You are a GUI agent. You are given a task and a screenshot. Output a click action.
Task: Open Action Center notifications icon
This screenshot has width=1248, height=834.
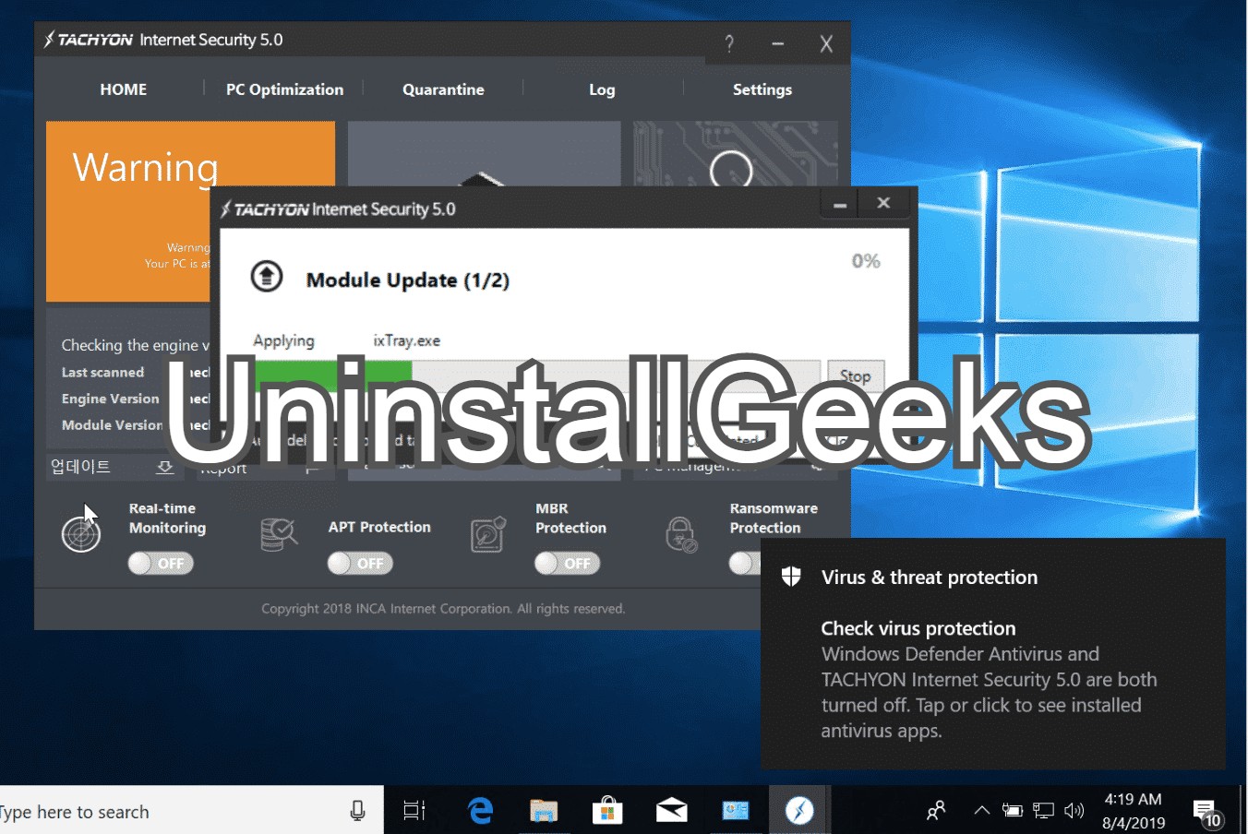tap(1206, 812)
